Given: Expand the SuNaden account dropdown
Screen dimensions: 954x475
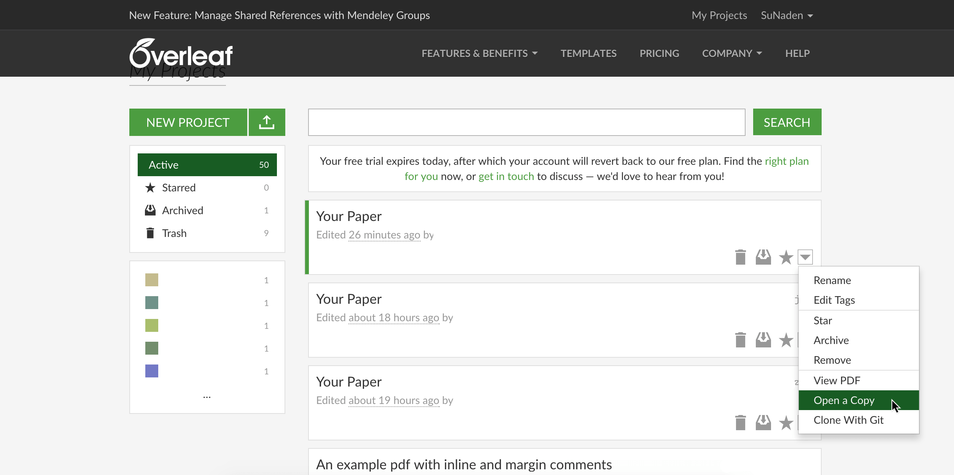Looking at the screenshot, I should tap(787, 15).
